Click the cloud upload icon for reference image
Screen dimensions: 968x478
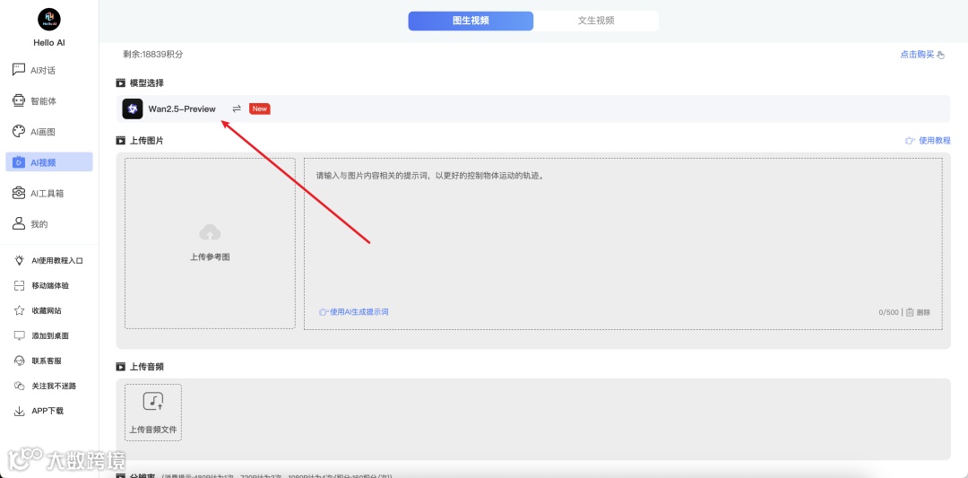(210, 232)
